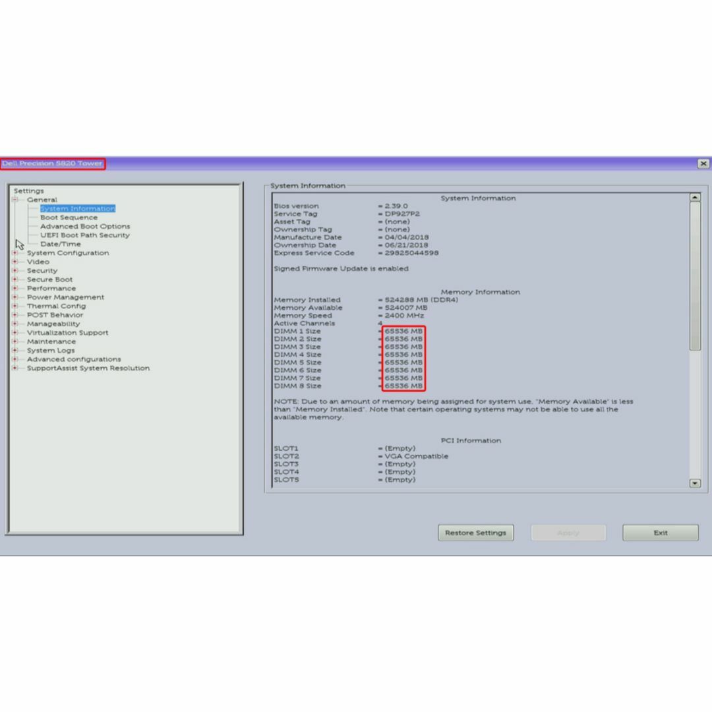Select the System Configuration label
Viewport: 712px width, 712px height.
click(x=68, y=253)
